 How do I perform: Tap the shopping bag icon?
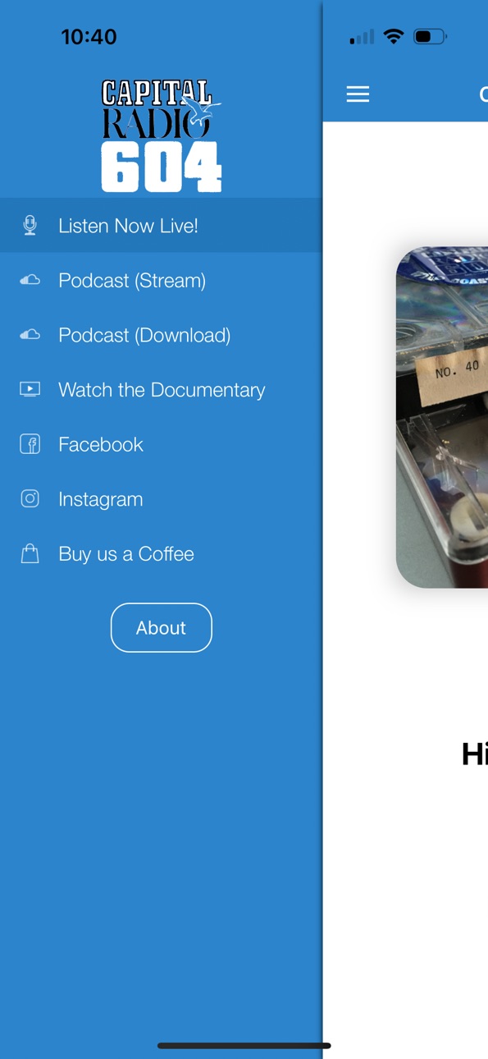(x=30, y=554)
